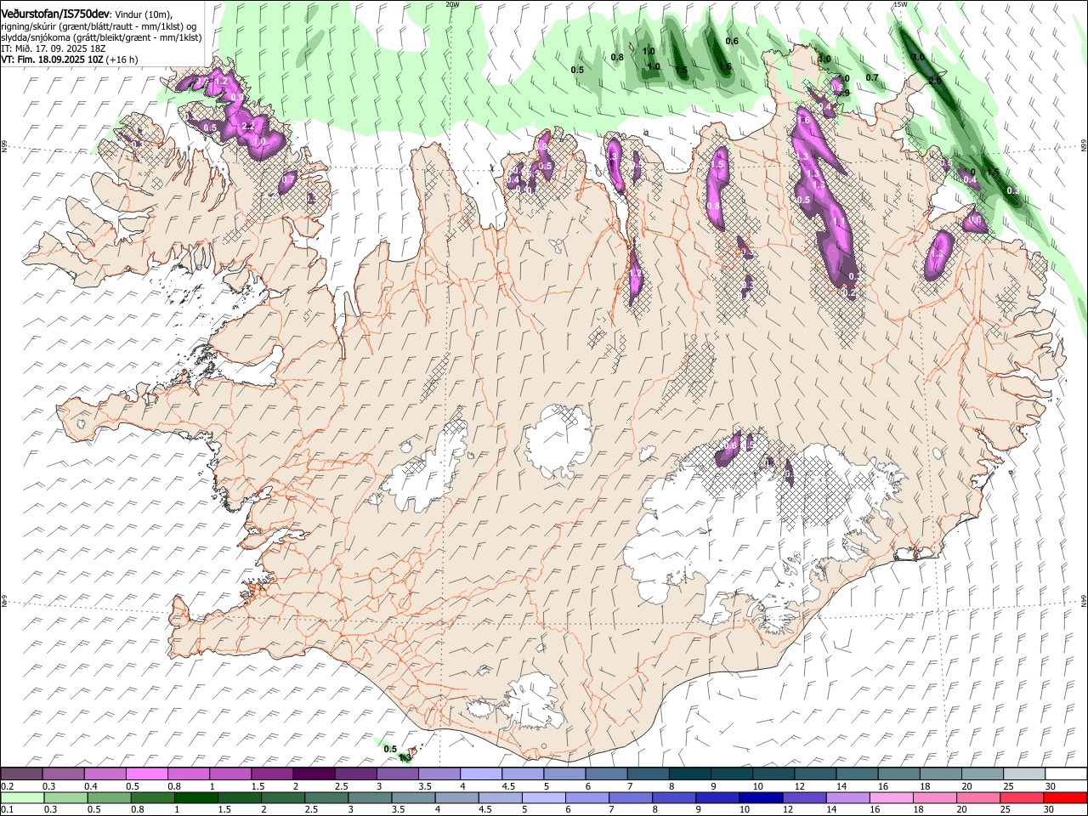Click the 3.0 precipitation value off the northeast coast
1088x816 pixels.
tap(918, 57)
